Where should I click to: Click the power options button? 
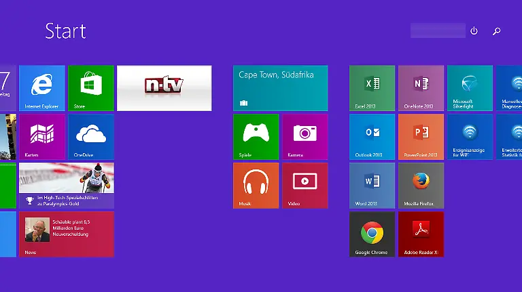[x=474, y=31]
